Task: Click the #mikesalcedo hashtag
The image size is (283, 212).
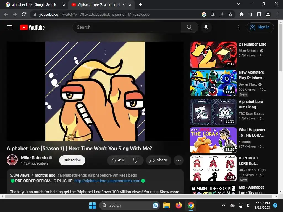Action: coord(125,175)
